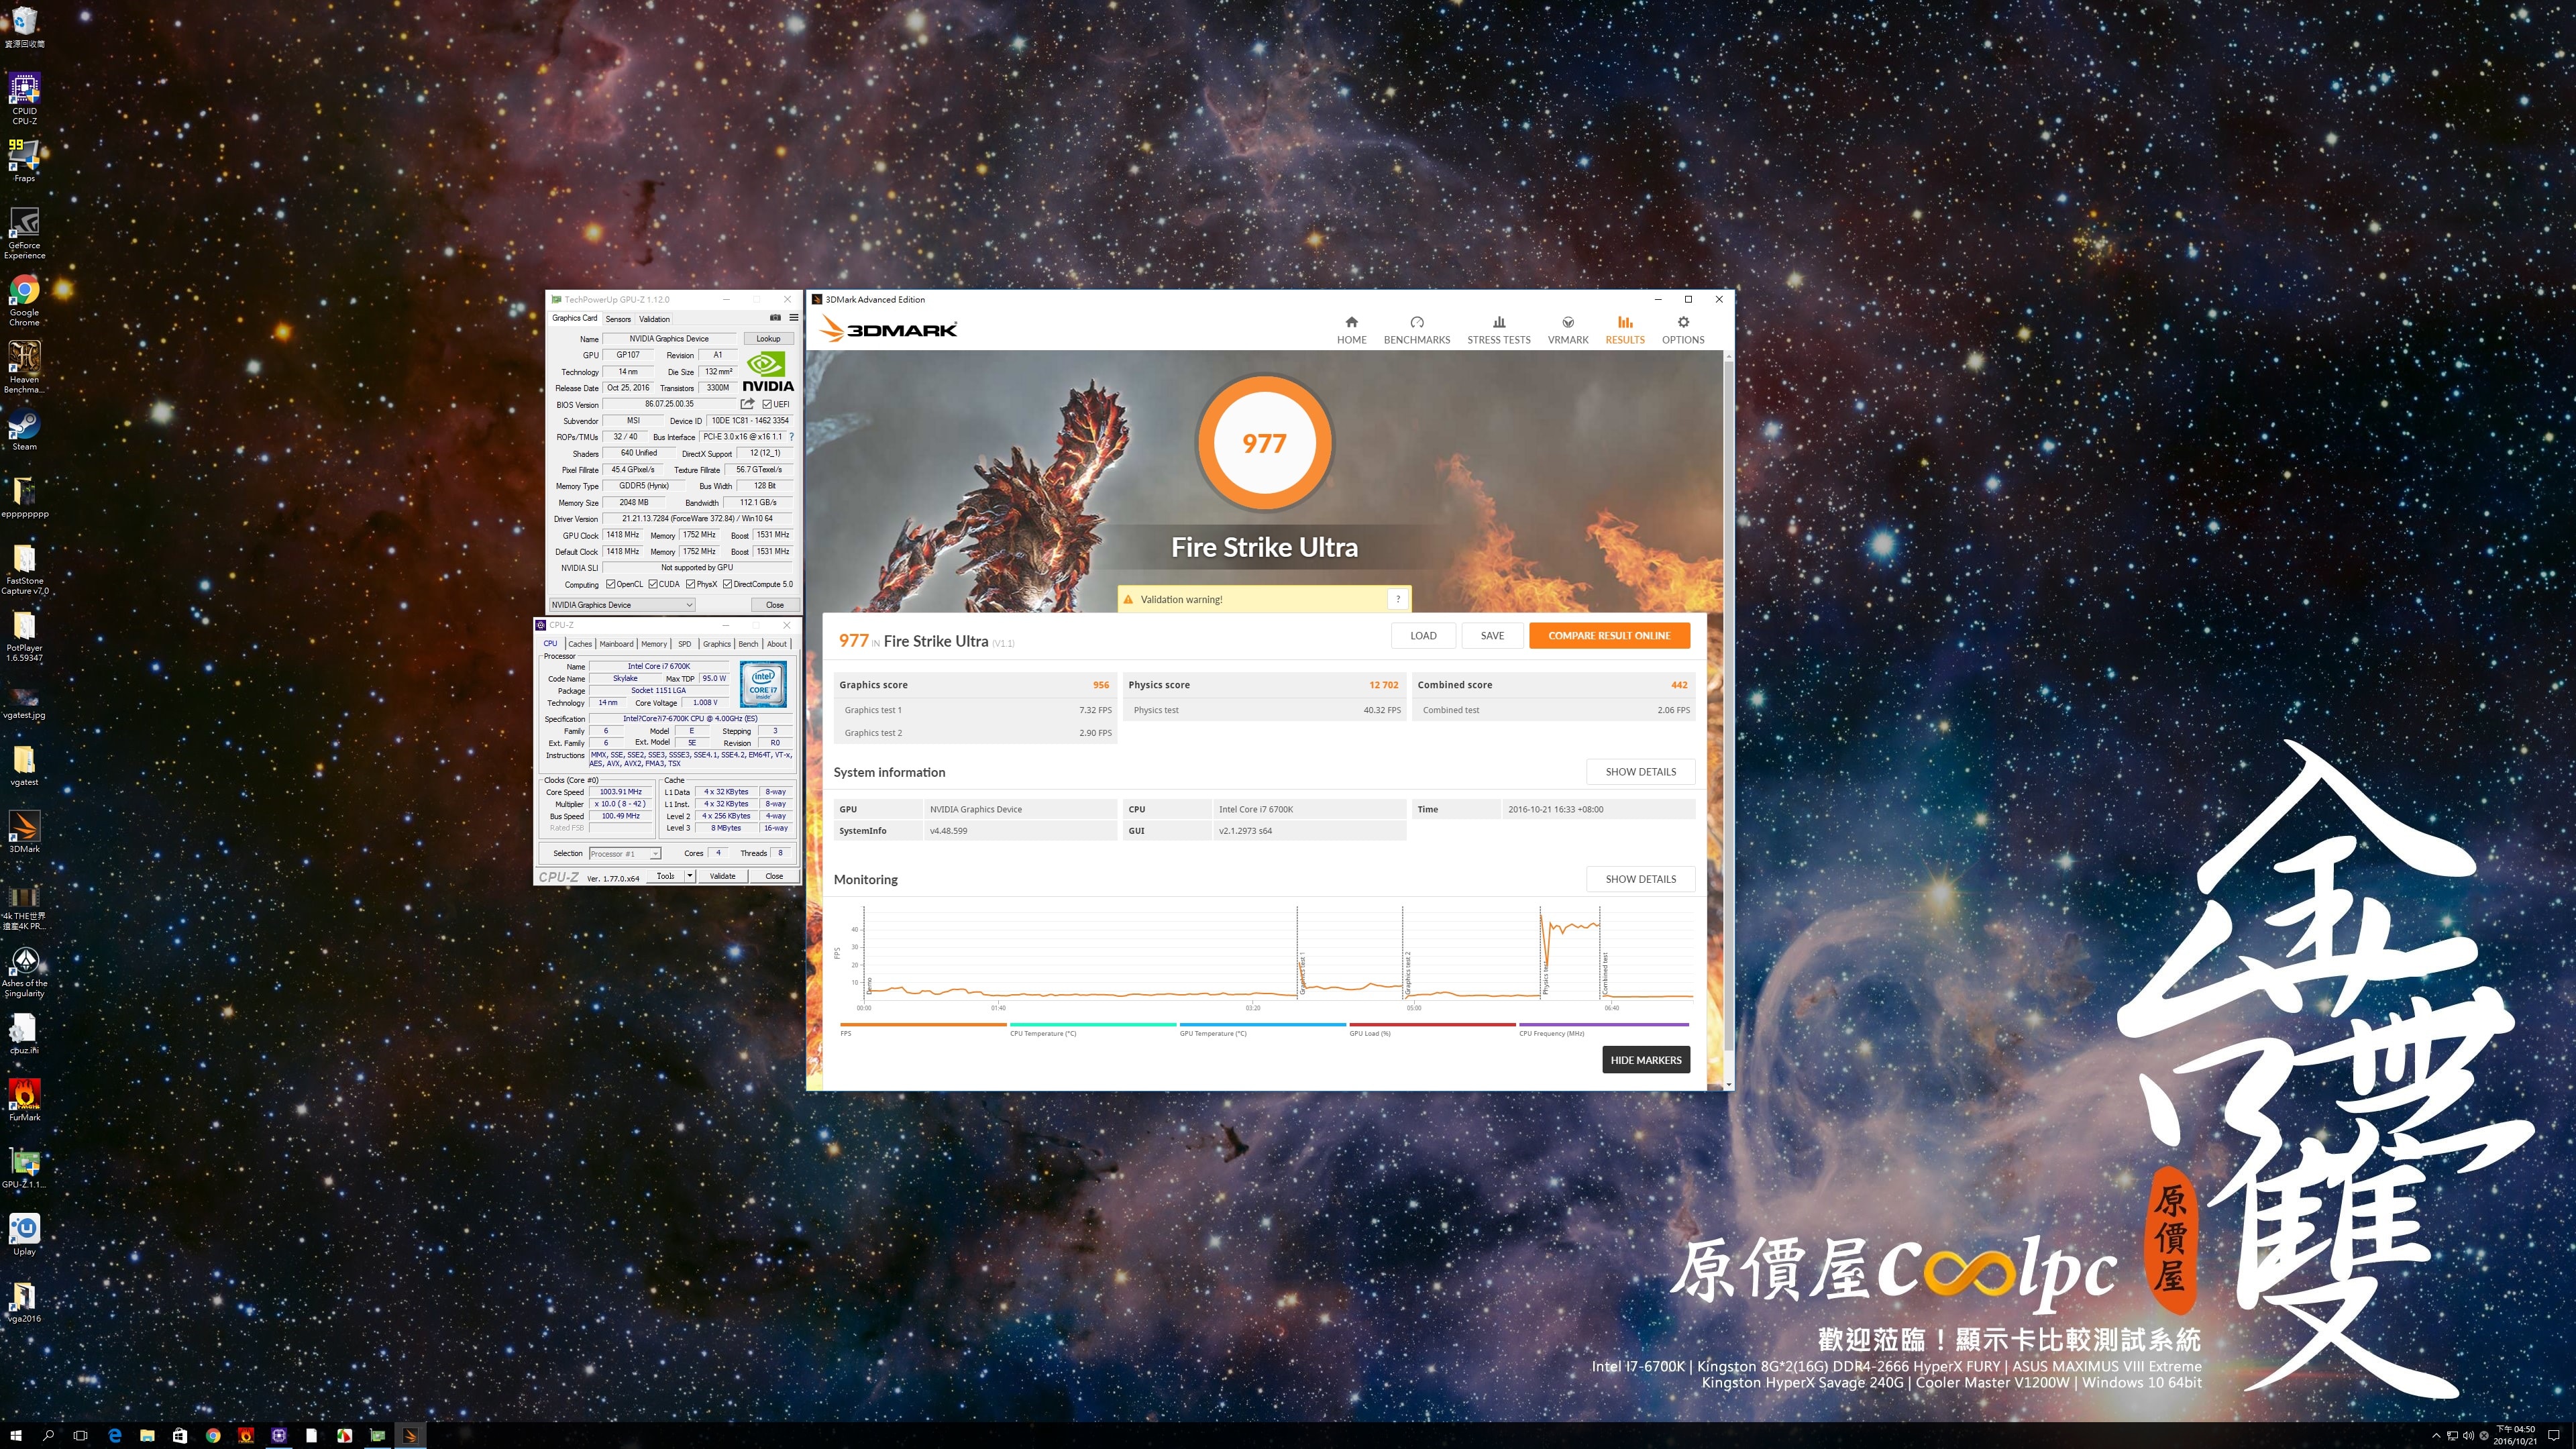The image size is (2576, 1449).
Task: Open the Heaven Benchmark desktop icon
Action: (x=24, y=367)
